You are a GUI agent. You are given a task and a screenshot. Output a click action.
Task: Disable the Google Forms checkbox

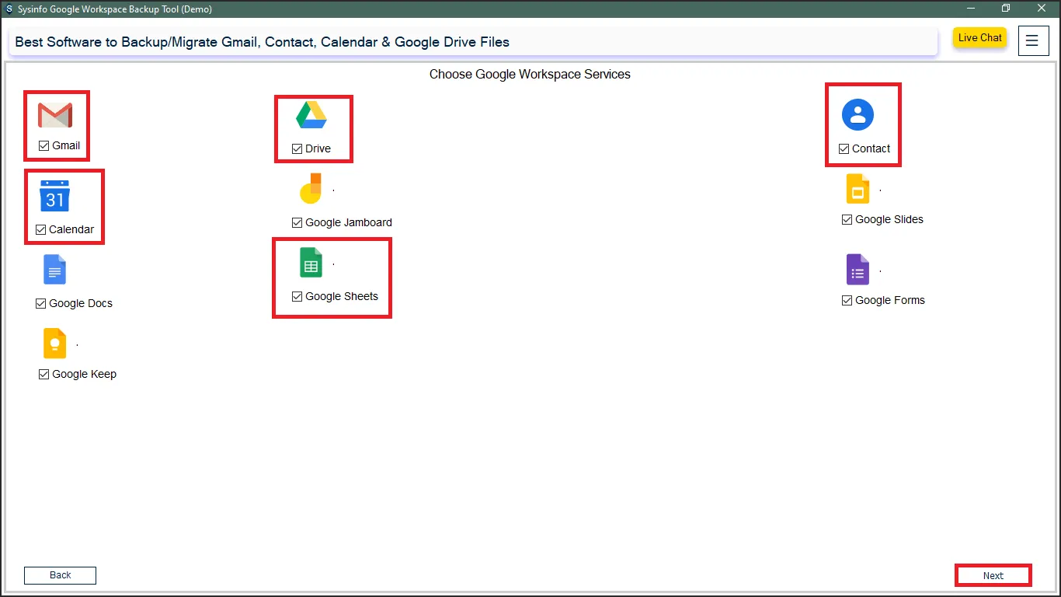tap(847, 300)
